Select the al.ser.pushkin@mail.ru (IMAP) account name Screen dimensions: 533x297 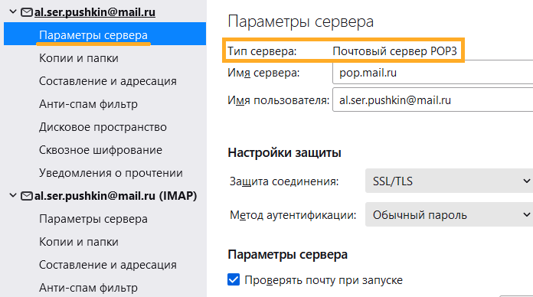[x=116, y=196]
